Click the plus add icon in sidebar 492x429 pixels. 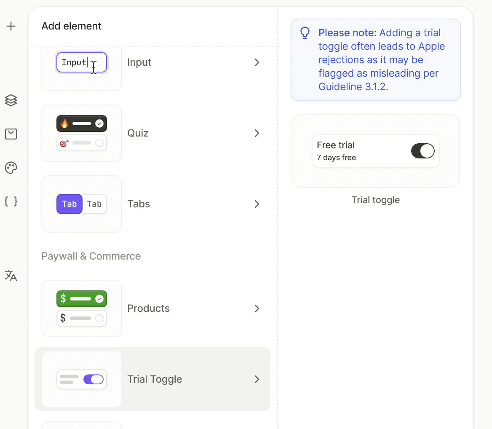[x=11, y=26]
